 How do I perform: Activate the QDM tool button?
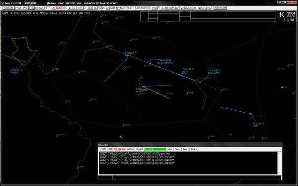pos(201,8)
